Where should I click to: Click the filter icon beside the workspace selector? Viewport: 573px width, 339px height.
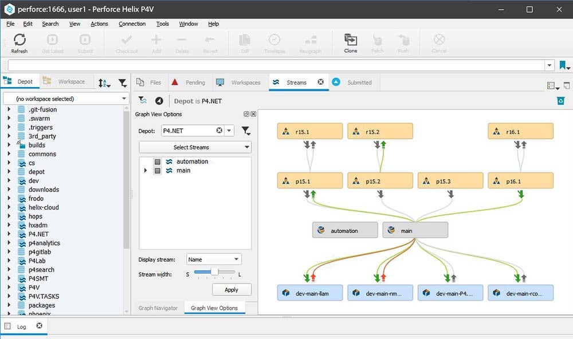122,82
